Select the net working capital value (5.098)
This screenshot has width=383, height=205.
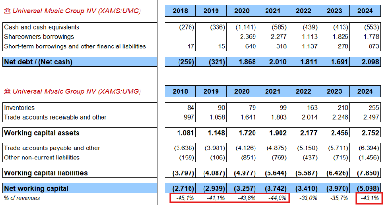coord(368,188)
